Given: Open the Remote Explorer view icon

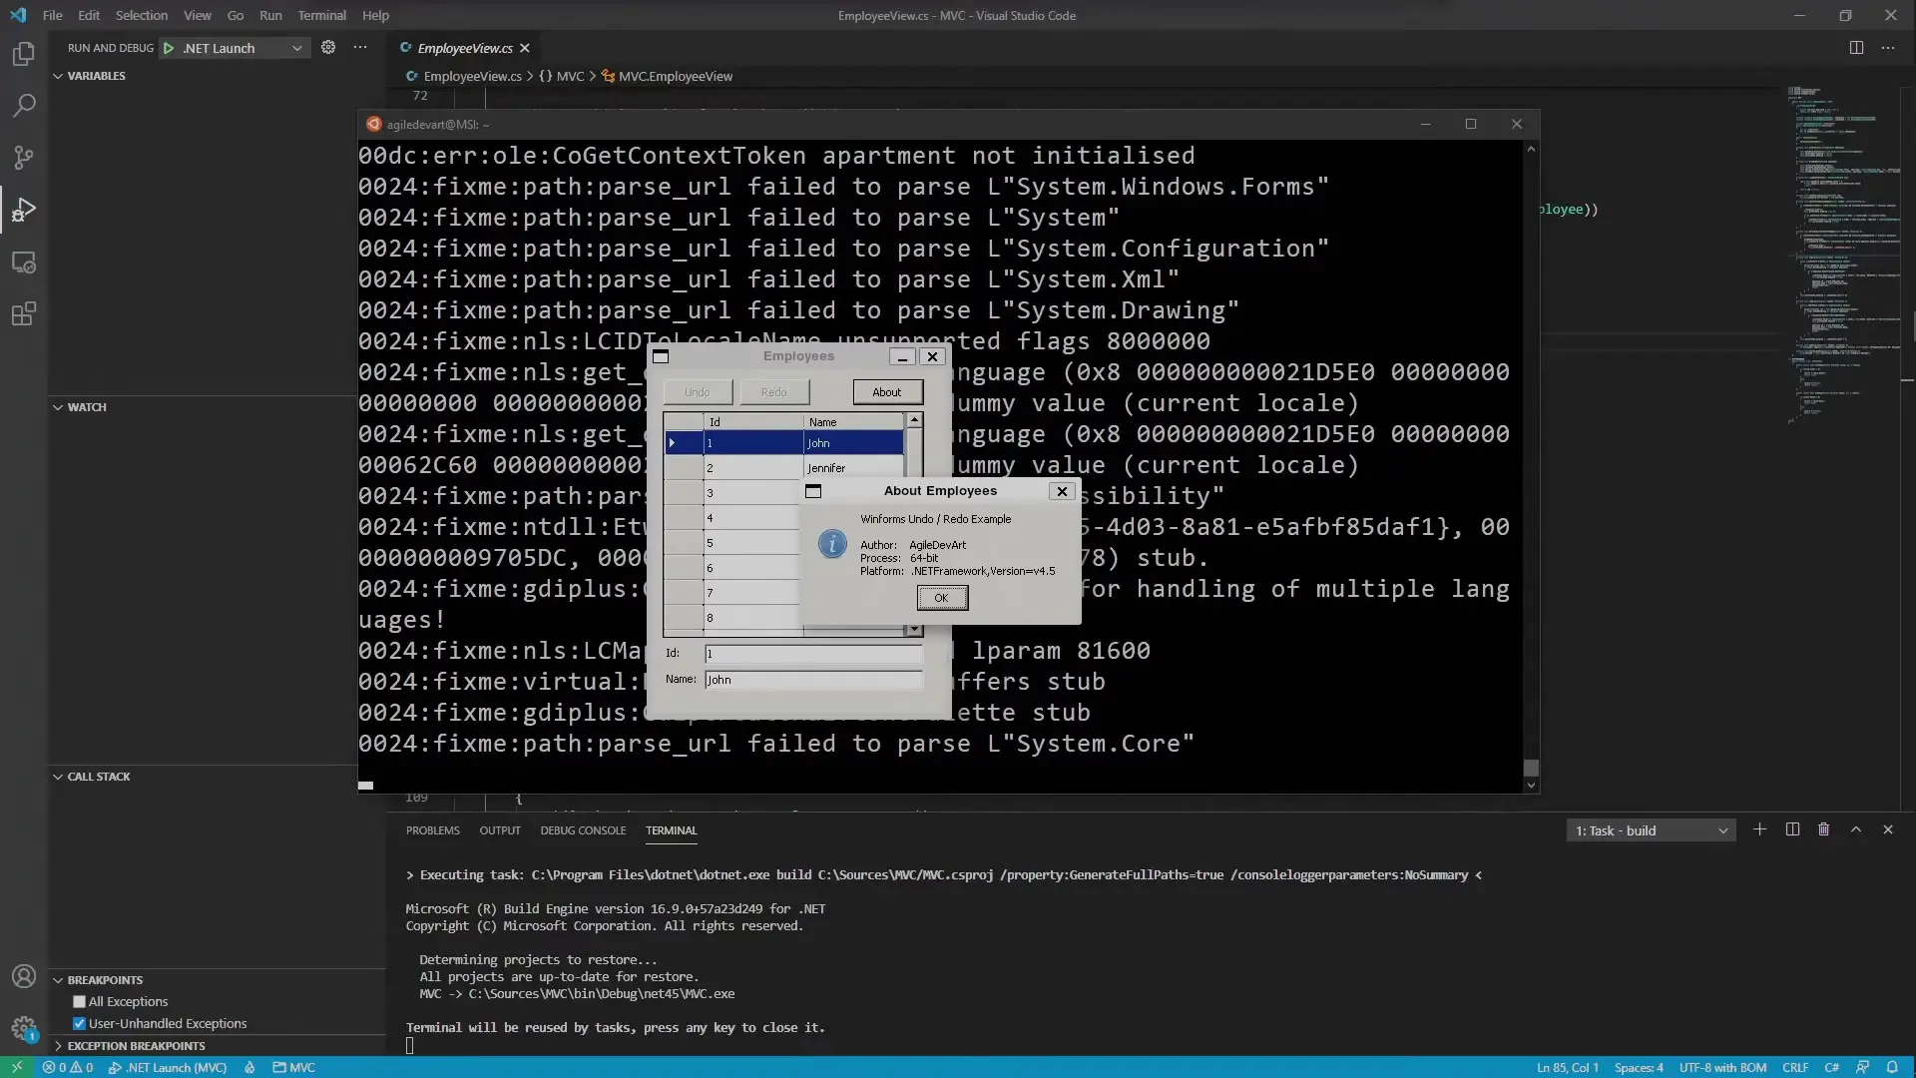Looking at the screenshot, I should (x=24, y=263).
